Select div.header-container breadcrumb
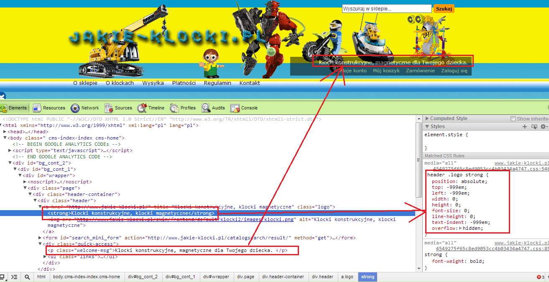The width and height of the screenshot is (549, 282). 283,277
